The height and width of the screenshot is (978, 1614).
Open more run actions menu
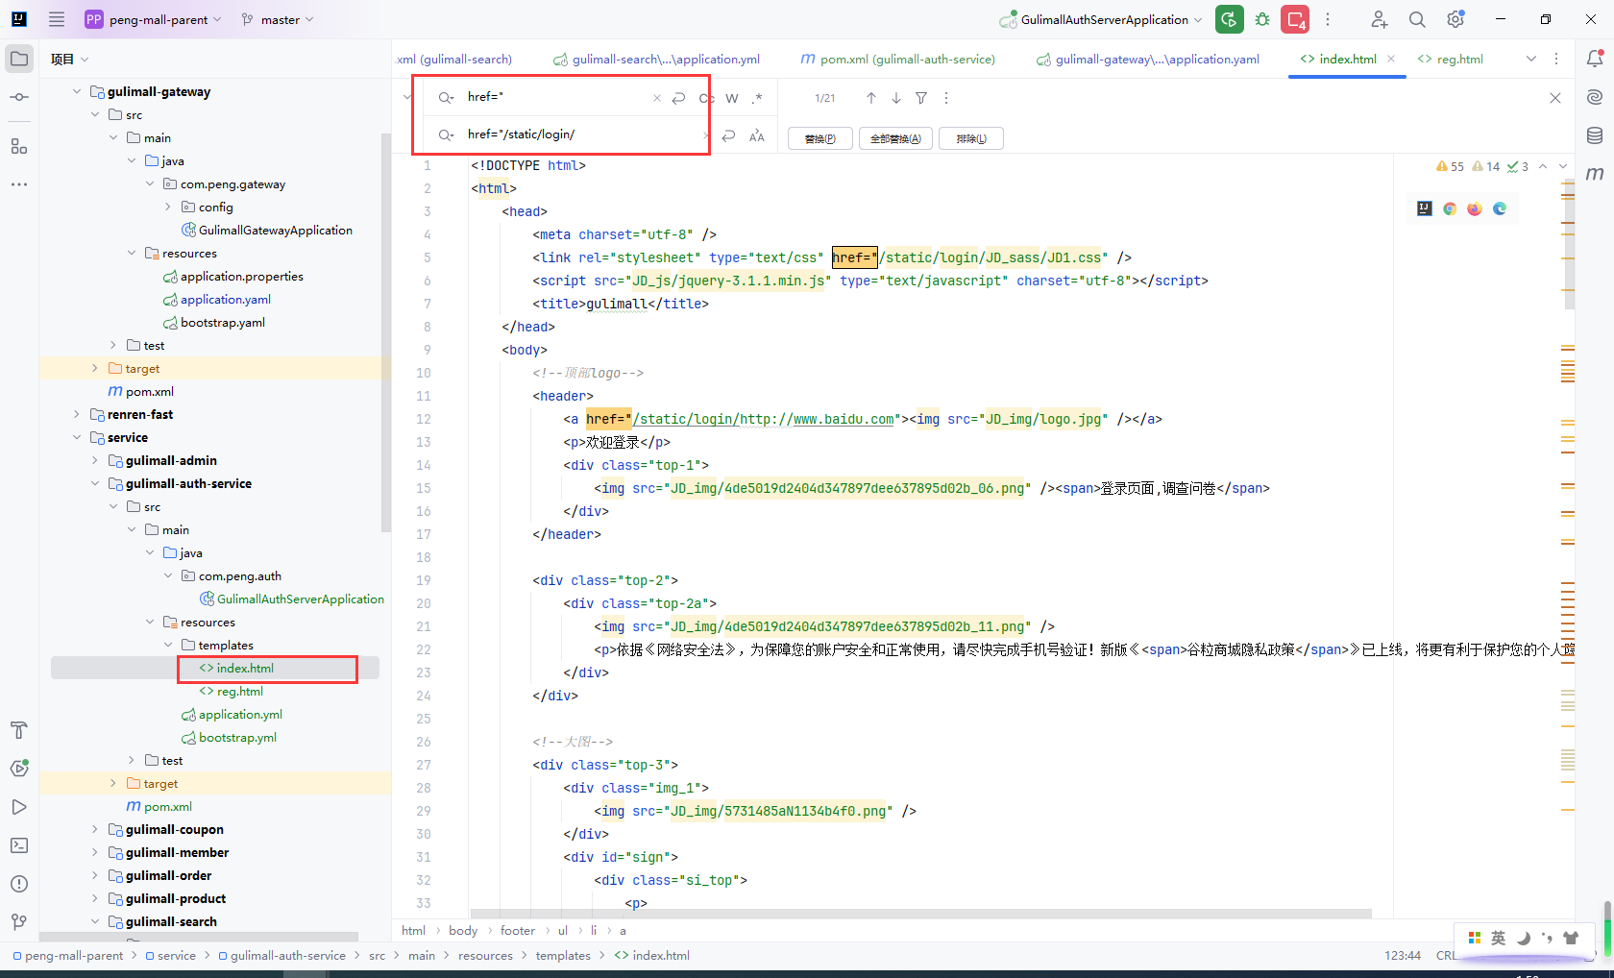[1328, 19]
